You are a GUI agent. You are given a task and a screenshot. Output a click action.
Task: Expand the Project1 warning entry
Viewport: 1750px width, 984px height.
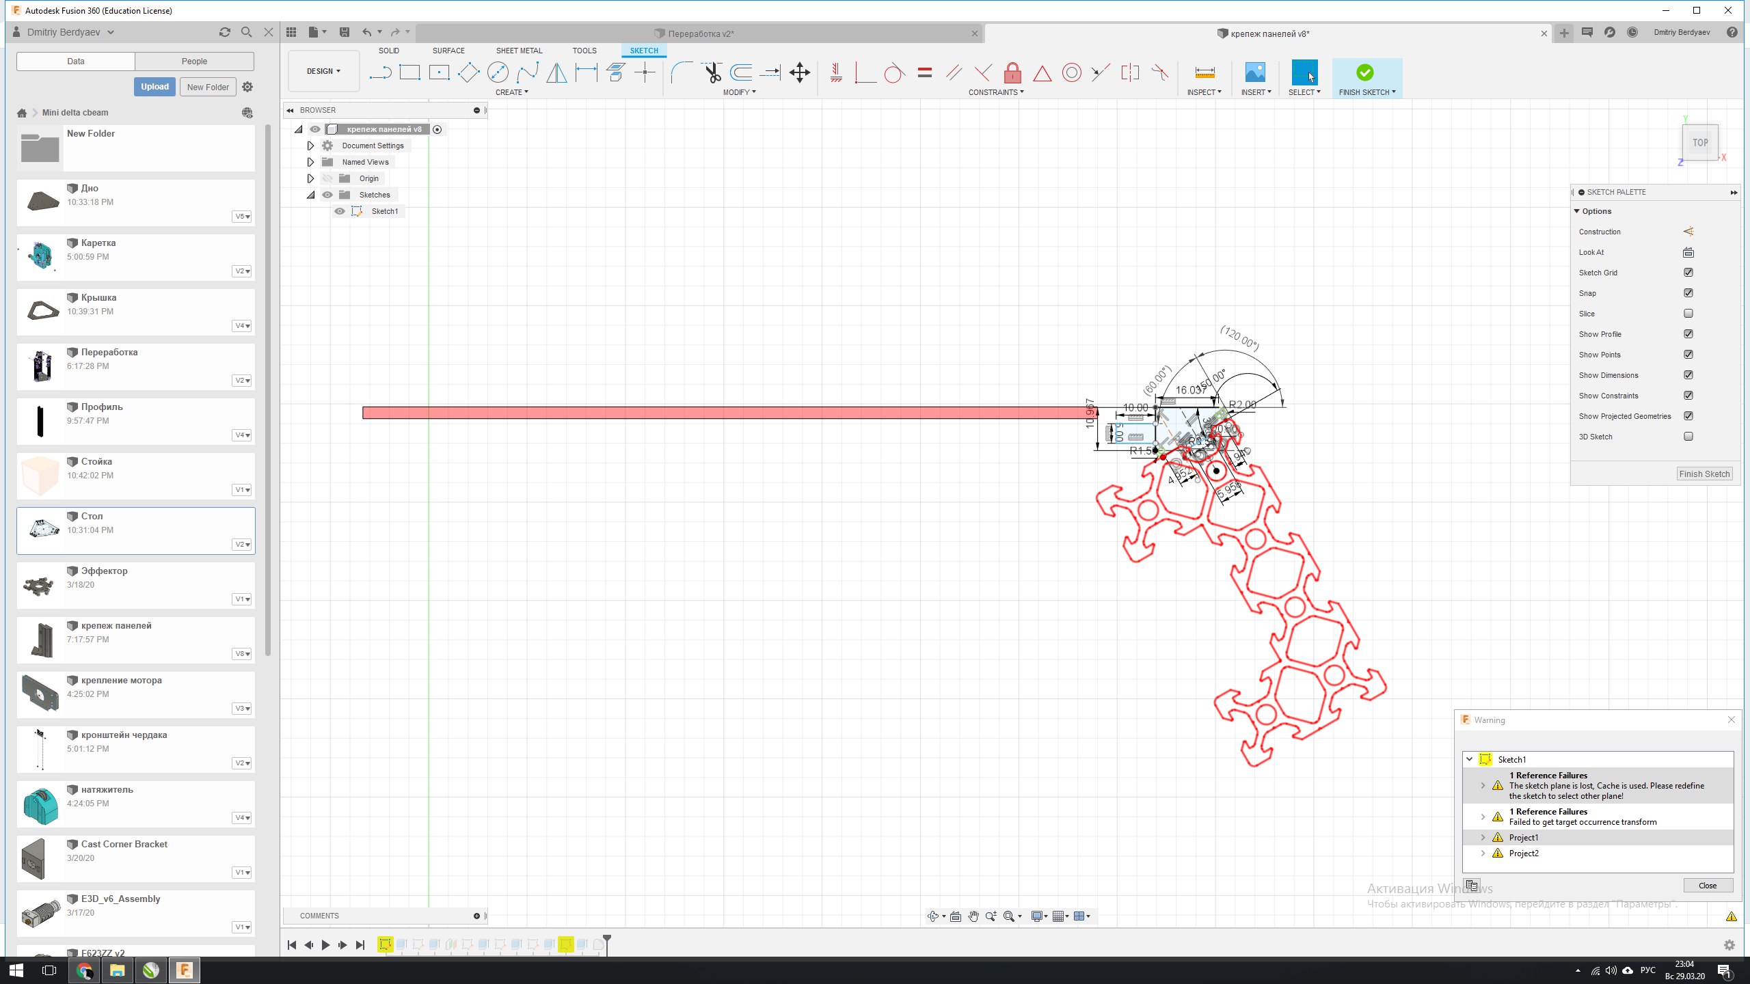pos(1483,837)
